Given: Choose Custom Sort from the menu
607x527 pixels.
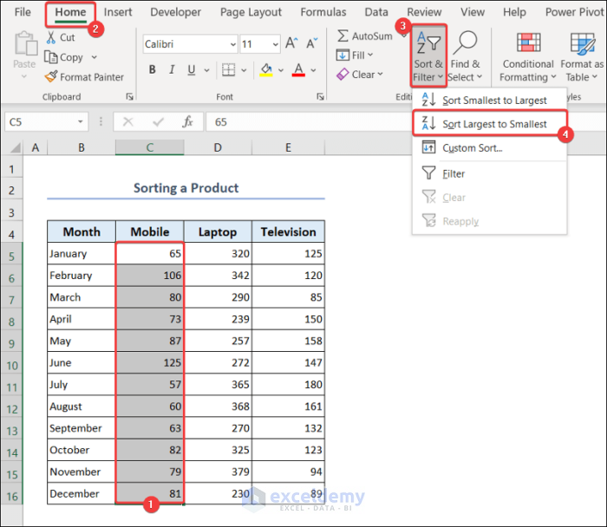Looking at the screenshot, I should point(472,148).
